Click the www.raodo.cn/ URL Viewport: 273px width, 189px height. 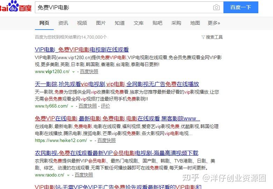(x=50, y=175)
